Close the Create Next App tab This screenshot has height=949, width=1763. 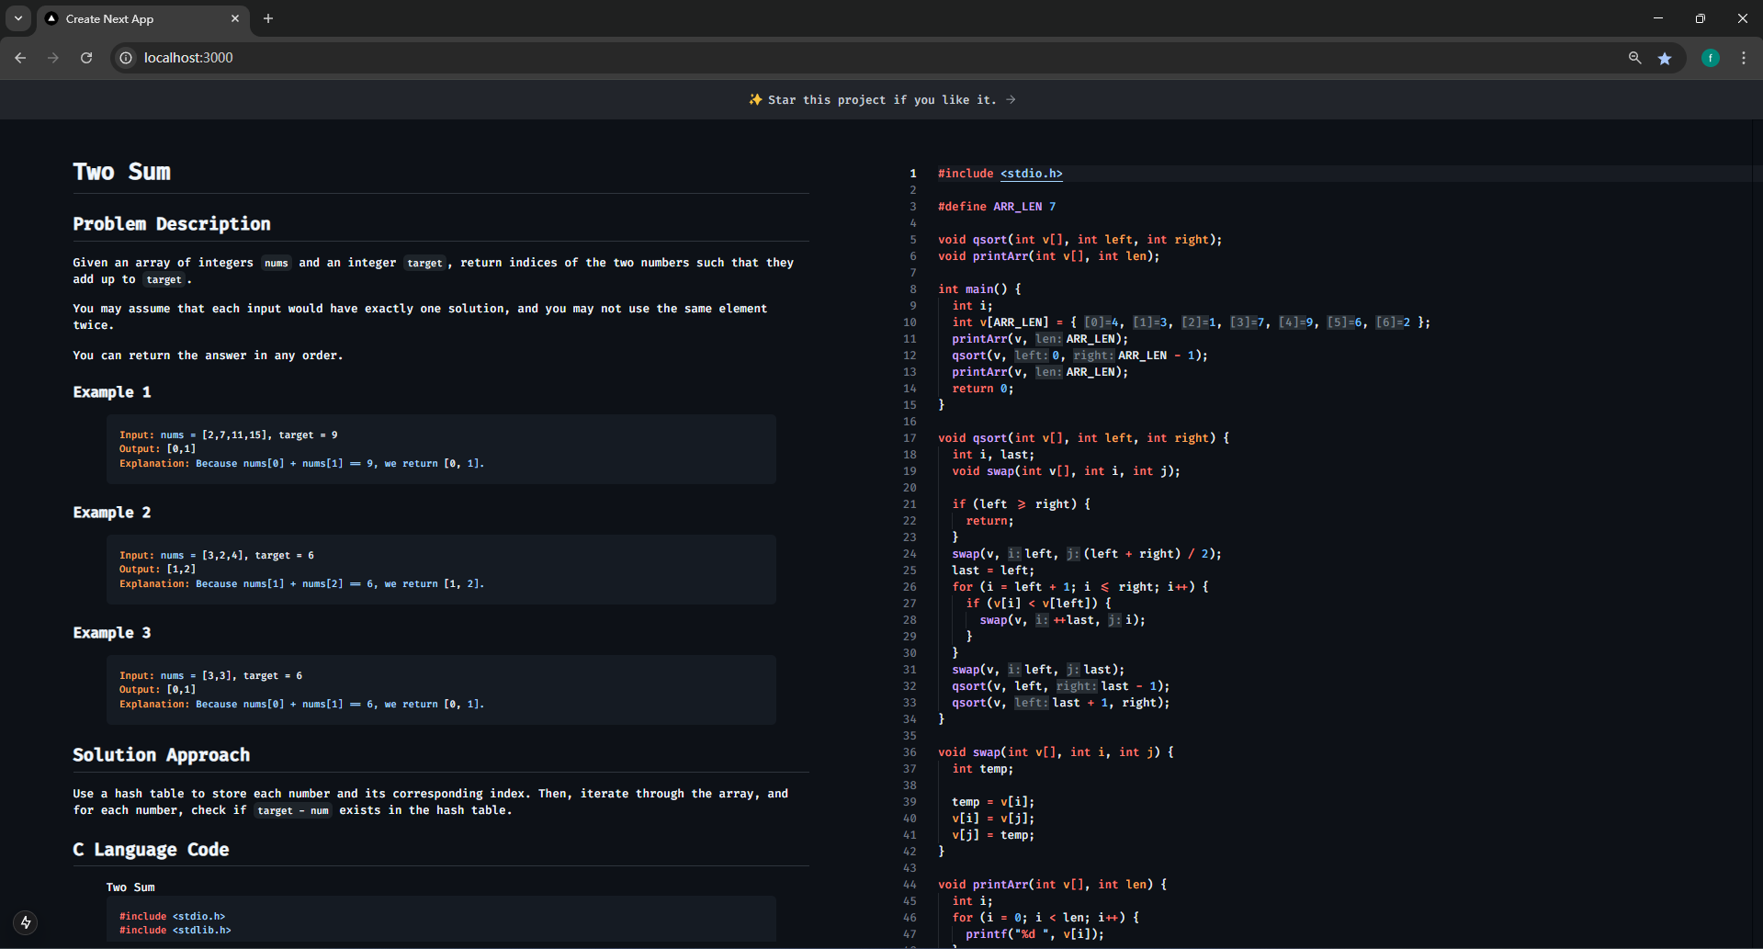(x=235, y=18)
